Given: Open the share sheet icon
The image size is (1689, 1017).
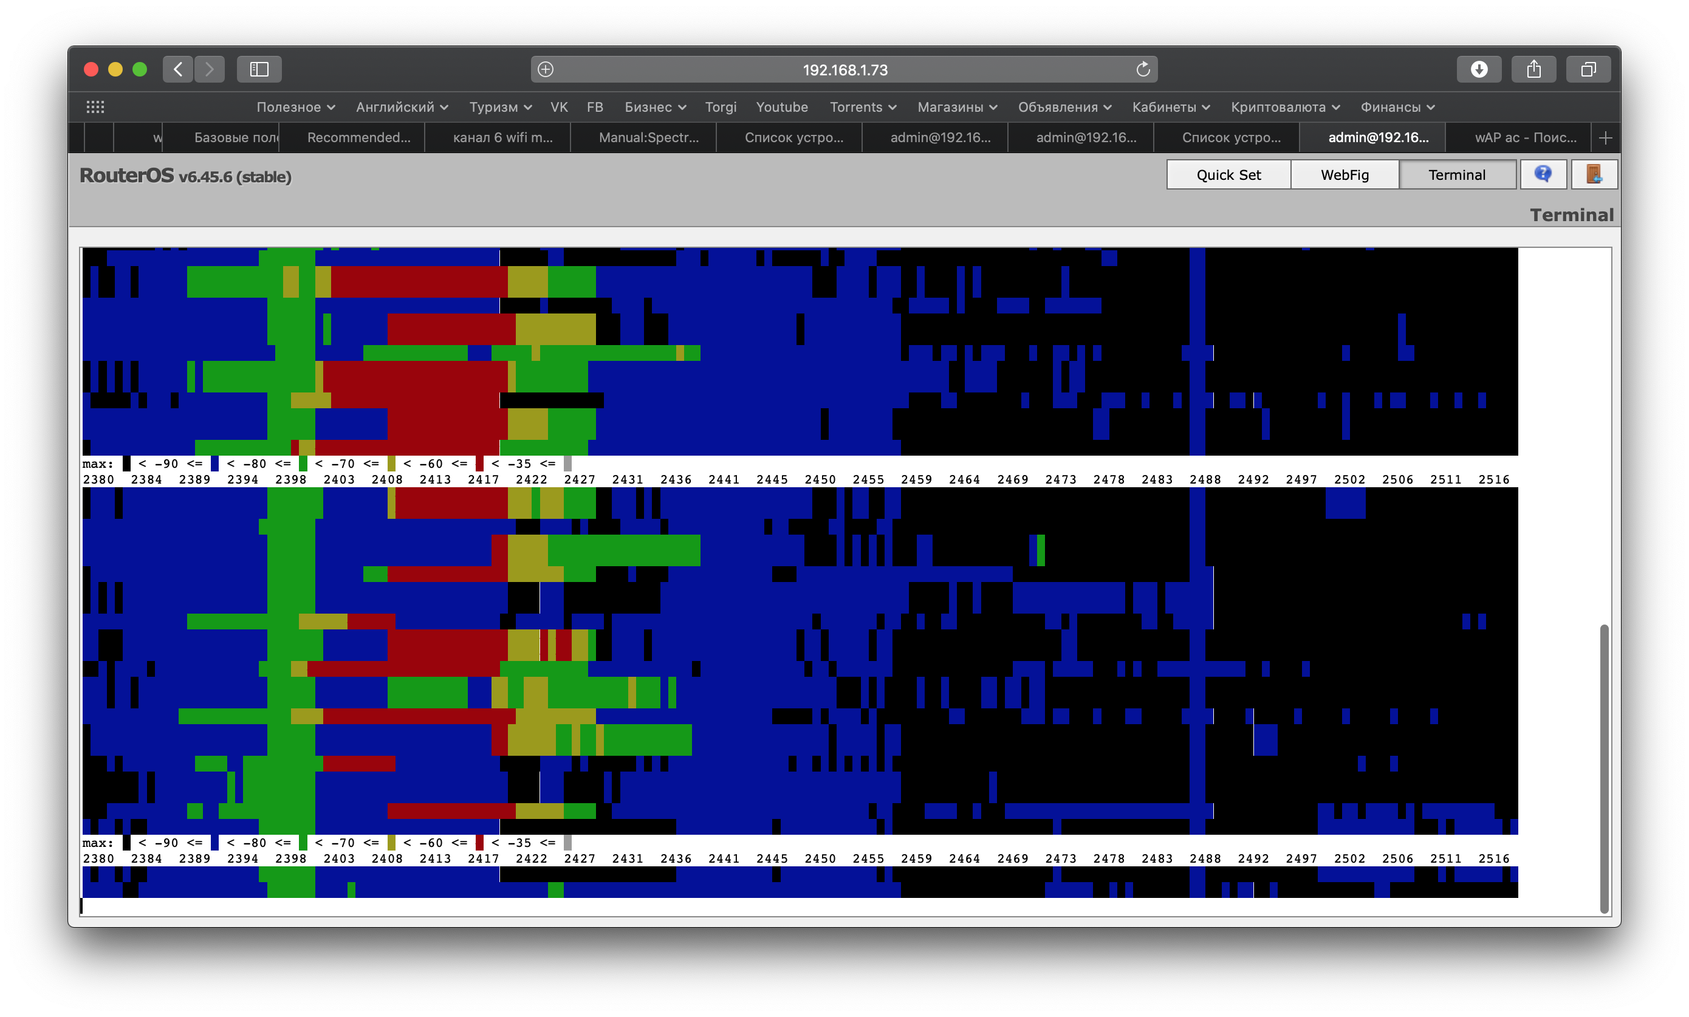Looking at the screenshot, I should pos(1533,69).
